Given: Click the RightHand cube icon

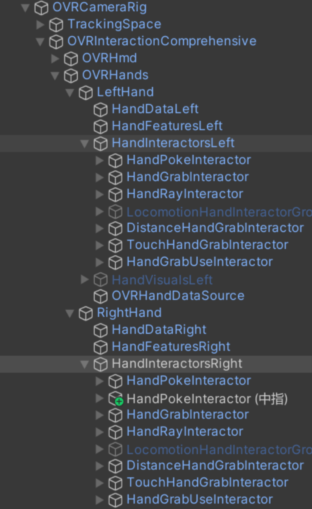Looking at the screenshot, I should click(x=86, y=313).
